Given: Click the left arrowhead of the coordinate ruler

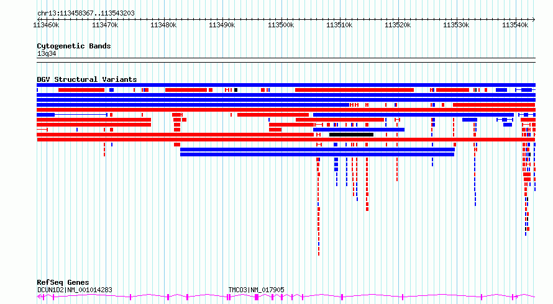Looking at the screenshot, I should [39, 19].
